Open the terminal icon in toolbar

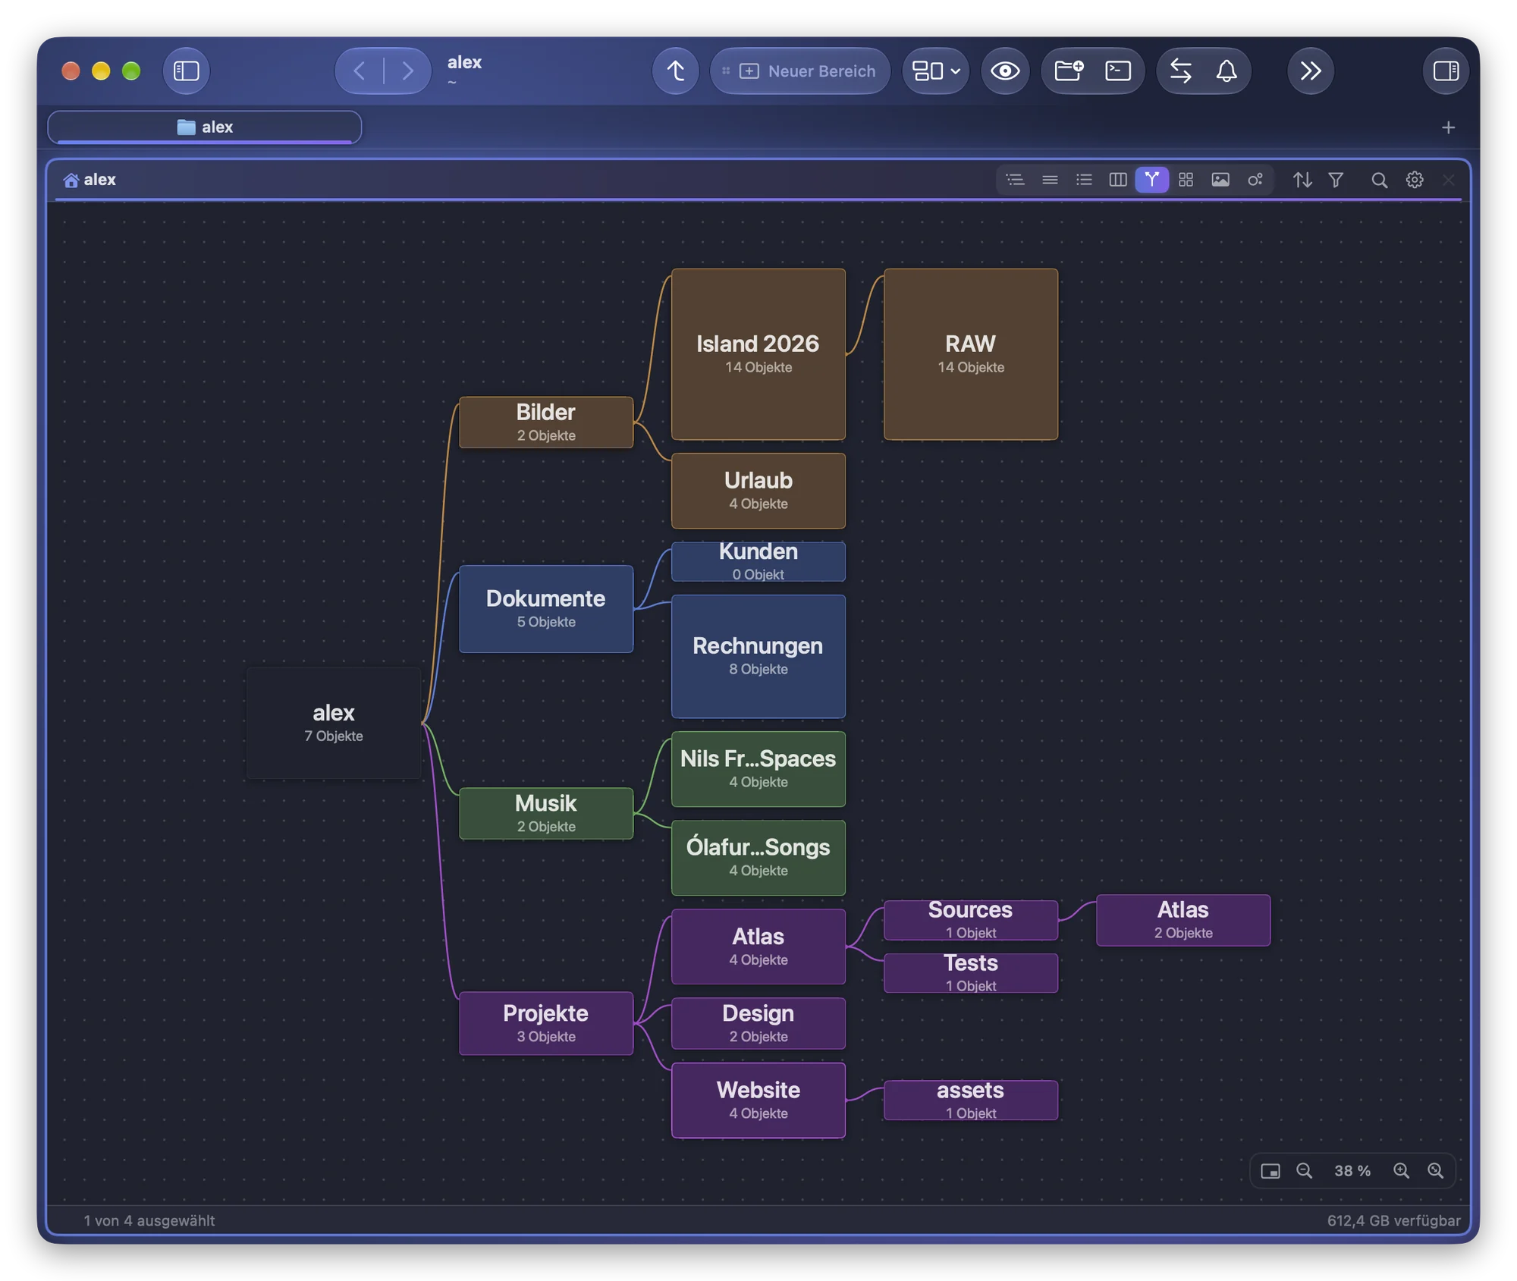(1118, 71)
